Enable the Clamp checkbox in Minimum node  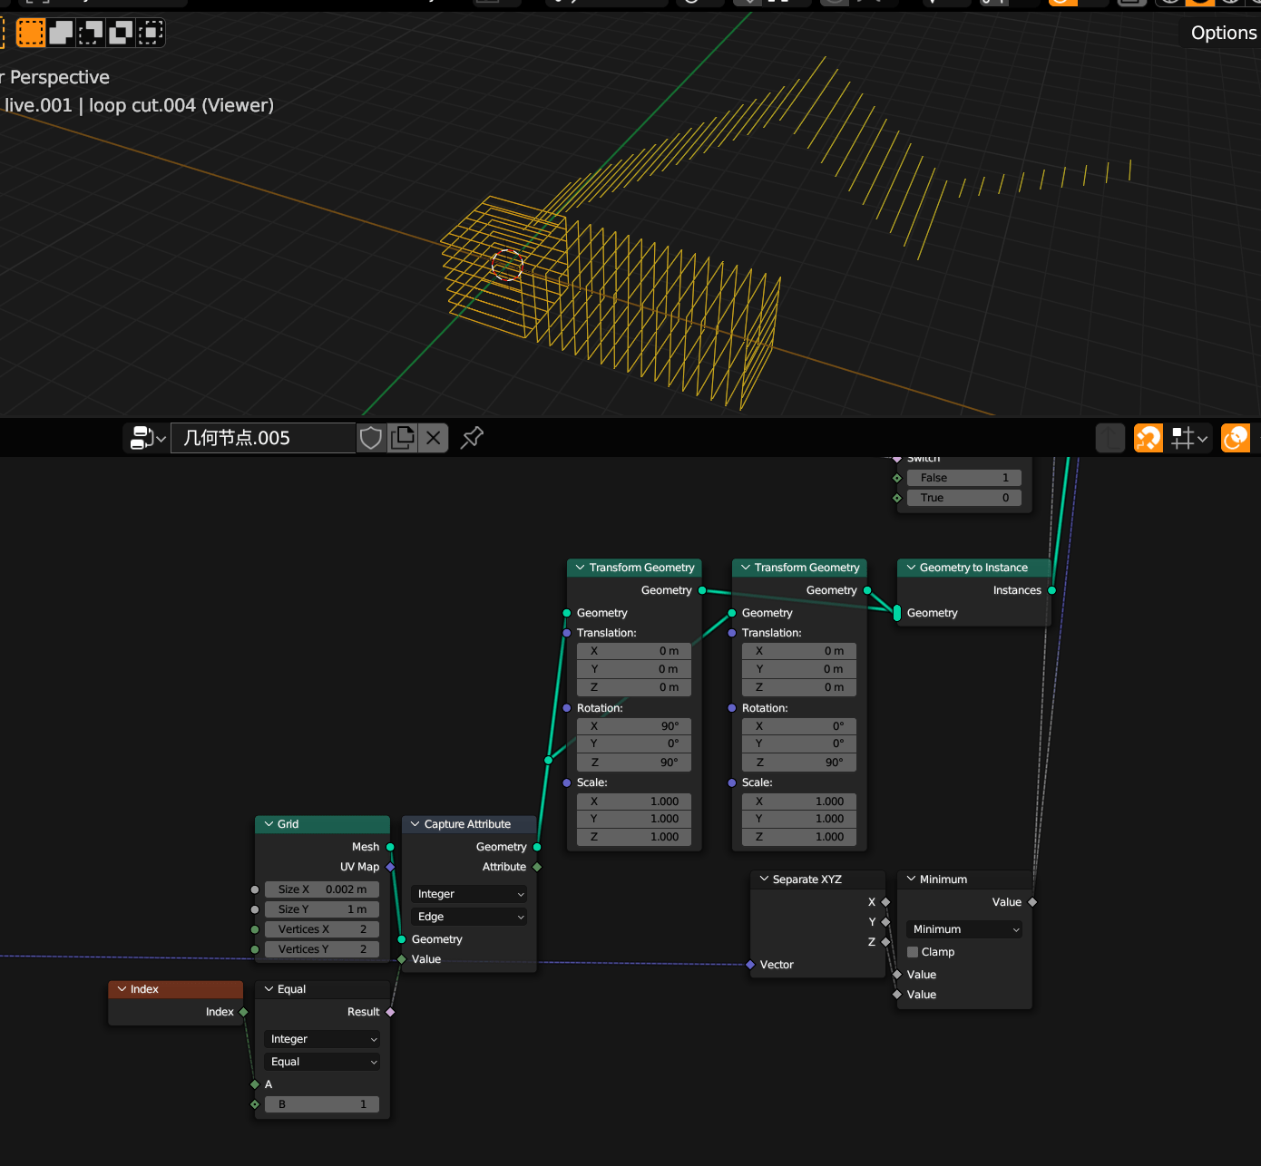(913, 952)
